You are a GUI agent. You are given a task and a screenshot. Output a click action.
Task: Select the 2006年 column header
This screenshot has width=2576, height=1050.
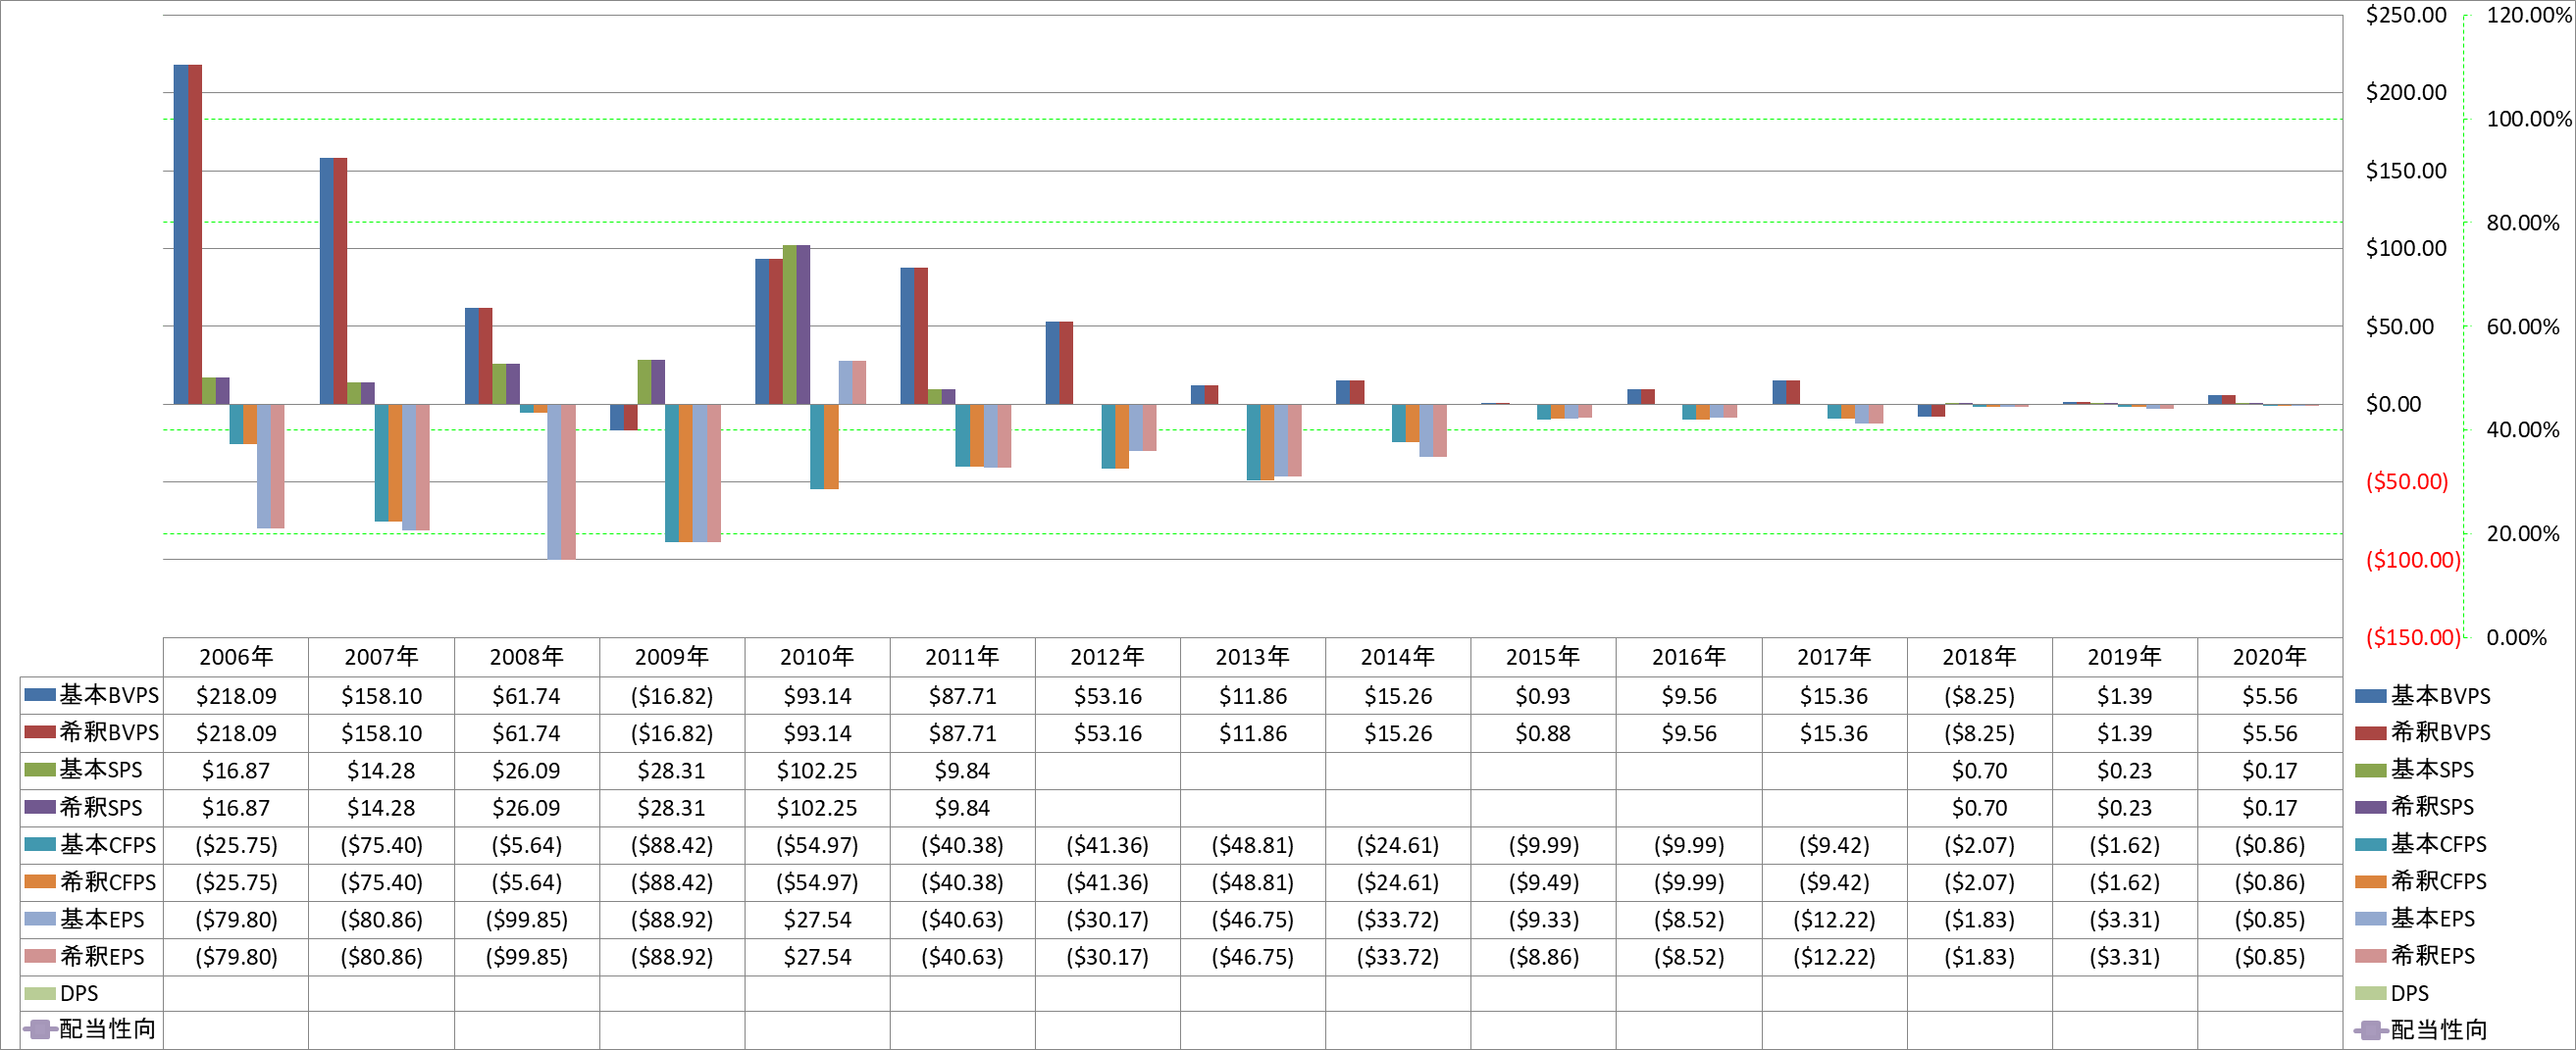point(236,657)
